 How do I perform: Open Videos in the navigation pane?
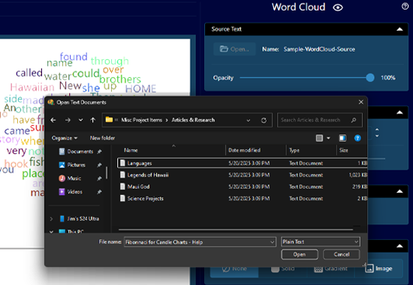74,191
